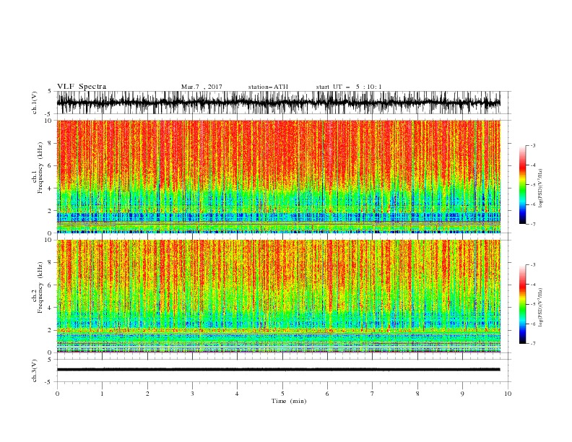Click time axis tick label "5"

(282, 394)
